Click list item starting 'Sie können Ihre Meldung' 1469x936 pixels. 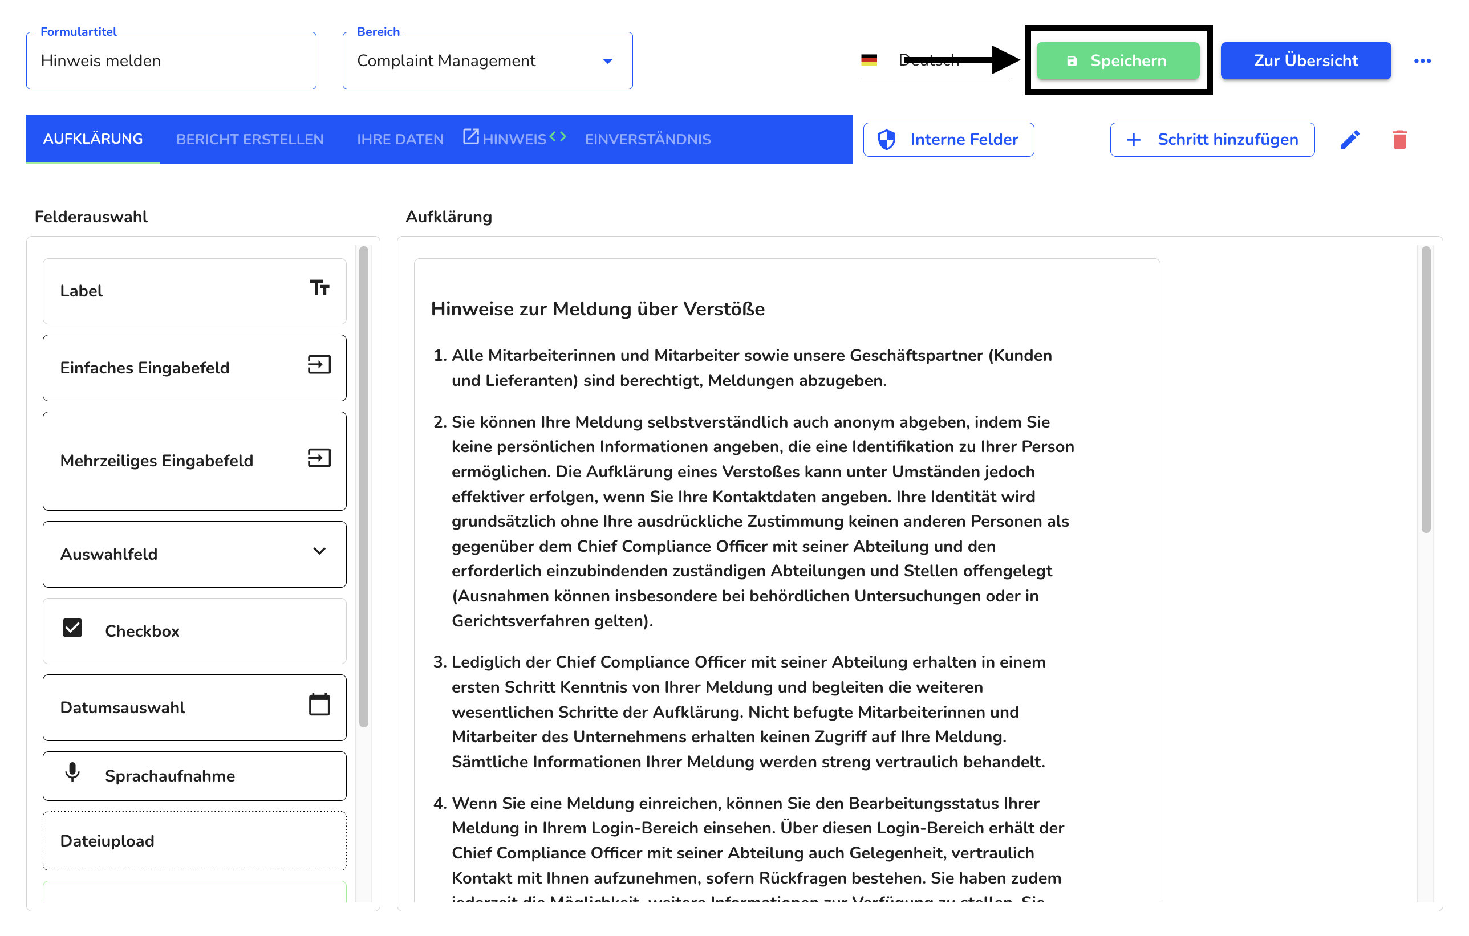click(762, 522)
